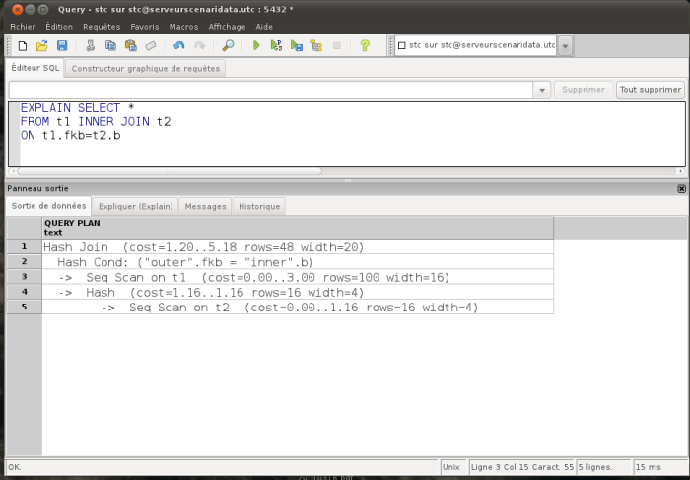Click the 'Seq Scan on t2' cell
Screen dimensions: 690x480
(298, 308)
